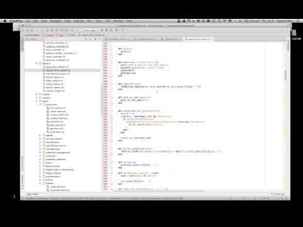Open the Apple menu
303x227 pixels.
(x=5, y=21)
